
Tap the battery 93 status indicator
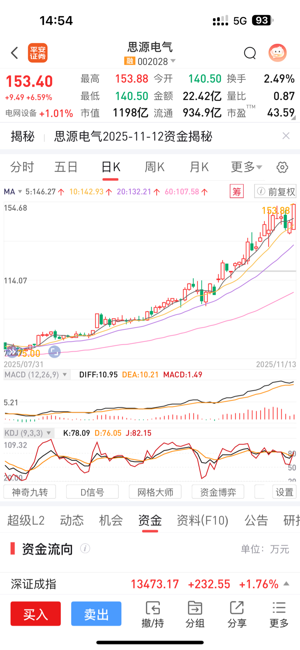(x=263, y=20)
